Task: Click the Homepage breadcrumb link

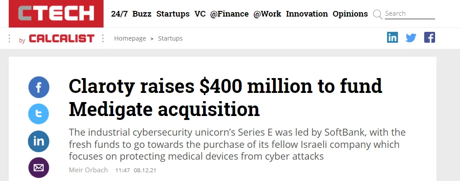Action: coord(130,38)
